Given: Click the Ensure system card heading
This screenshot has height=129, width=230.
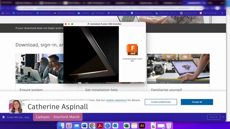Looking at the screenshot, I should point(31,90).
